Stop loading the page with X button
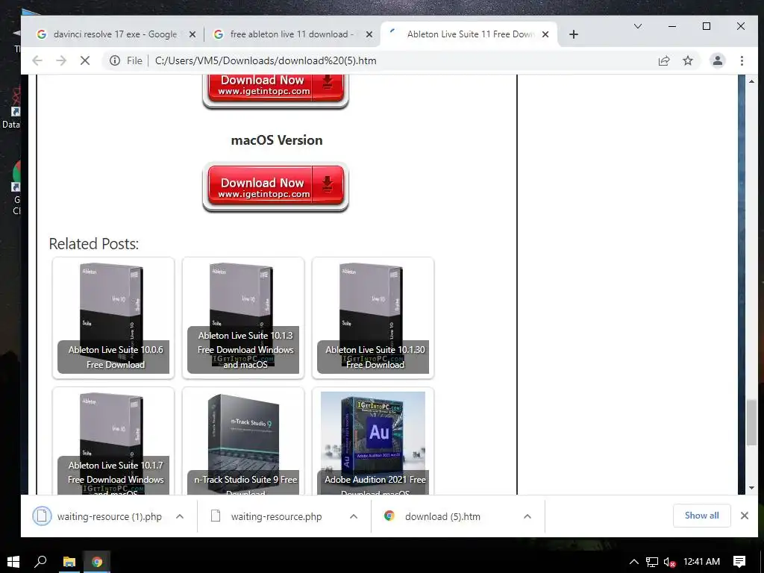This screenshot has height=573, width=764. click(85, 60)
